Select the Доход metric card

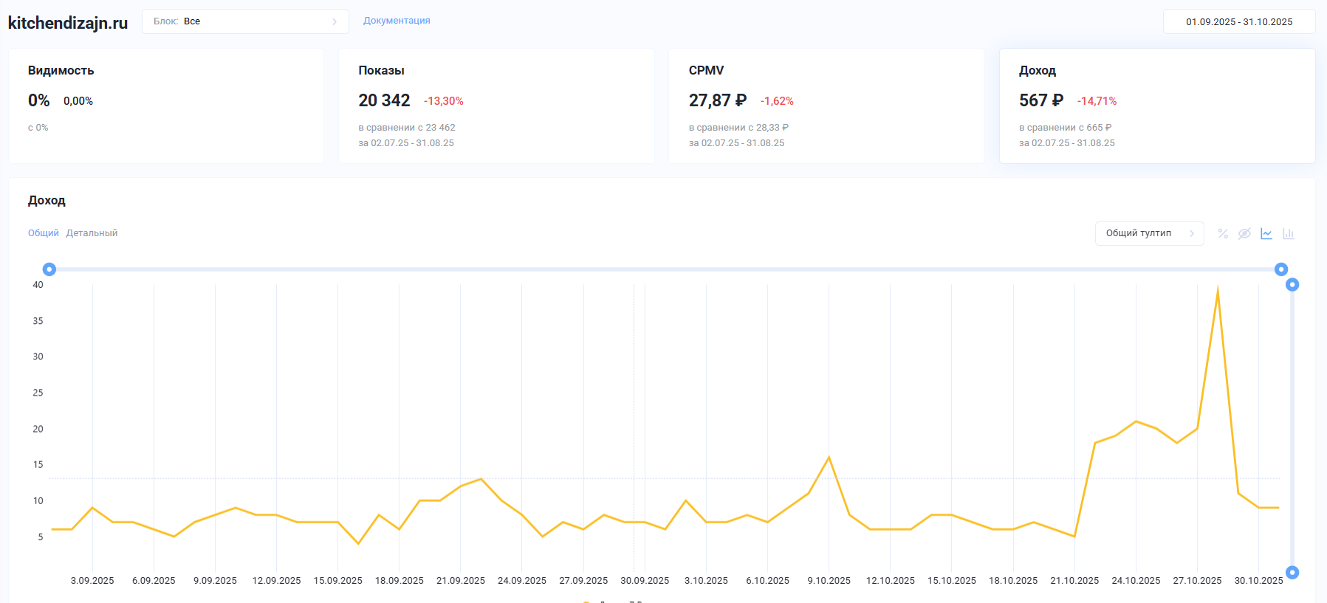coord(1156,106)
